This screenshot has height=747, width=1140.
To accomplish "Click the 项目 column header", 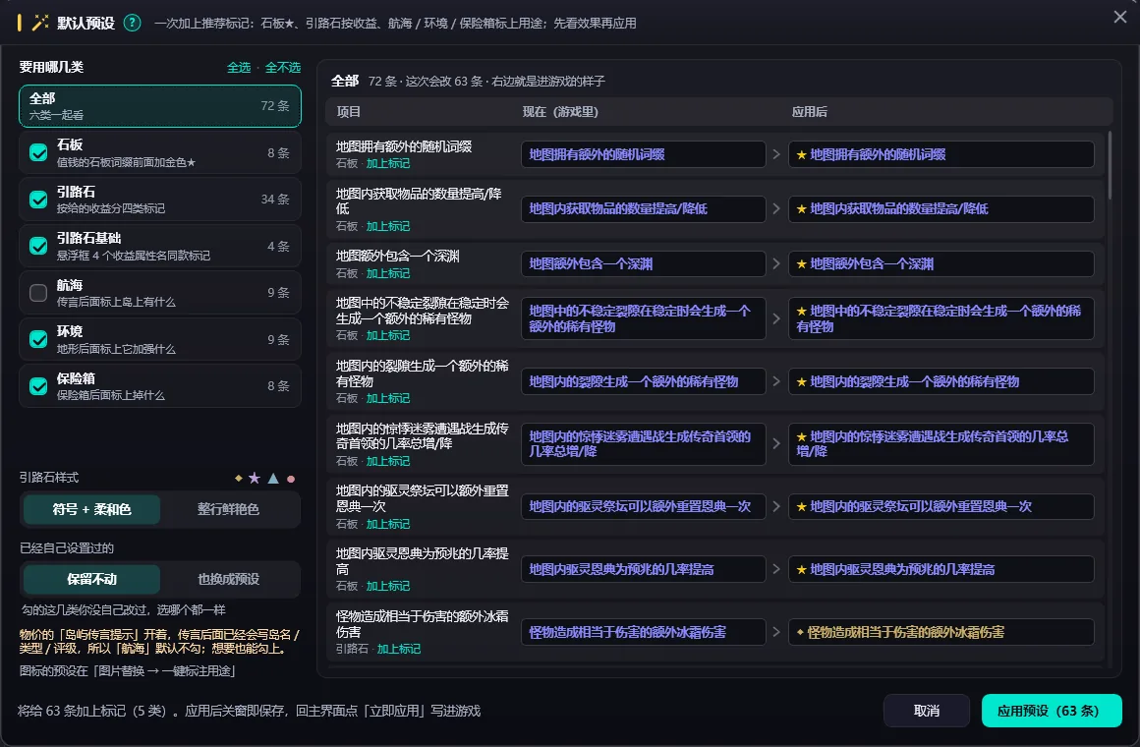I will coord(349,112).
